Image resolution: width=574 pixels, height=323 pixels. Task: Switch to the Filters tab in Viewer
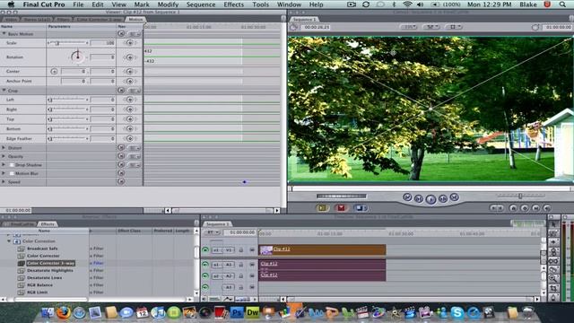pyautogui.click(x=64, y=19)
